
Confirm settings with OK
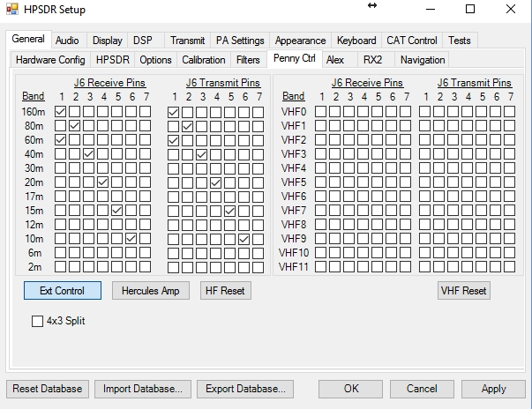(x=350, y=389)
